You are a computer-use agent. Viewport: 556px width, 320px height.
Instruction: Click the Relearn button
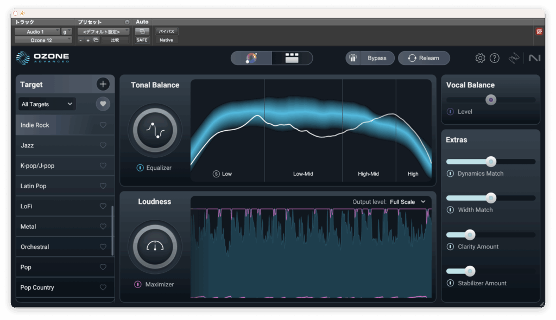(x=424, y=58)
